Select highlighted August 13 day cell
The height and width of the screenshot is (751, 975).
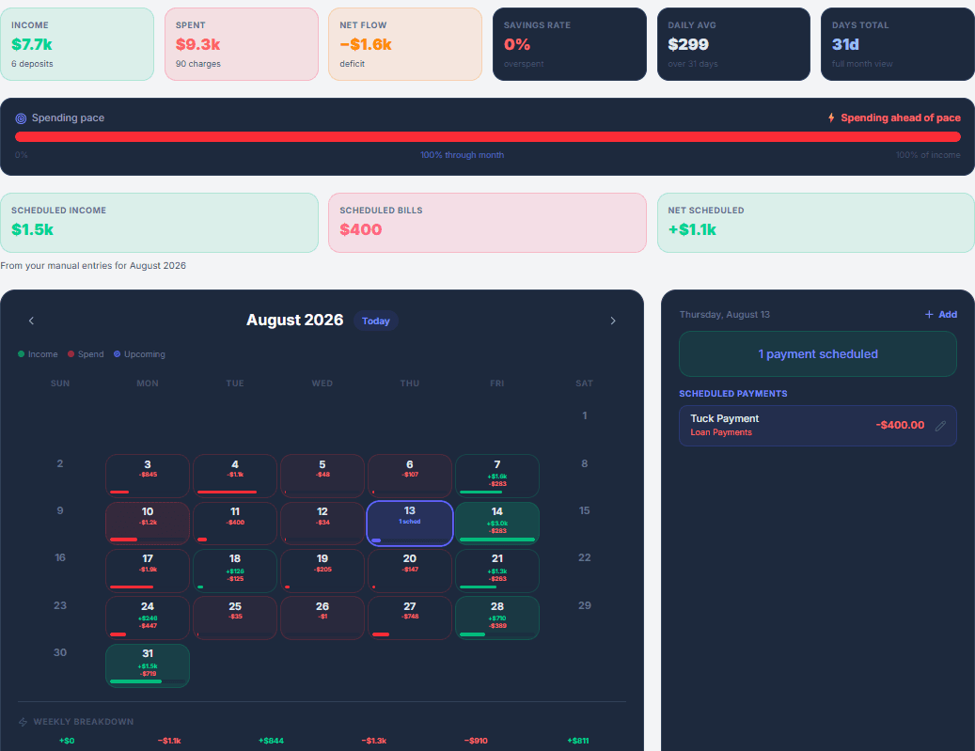410,524
